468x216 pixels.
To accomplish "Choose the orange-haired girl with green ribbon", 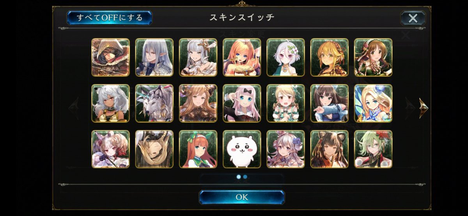I will [x=198, y=149].
